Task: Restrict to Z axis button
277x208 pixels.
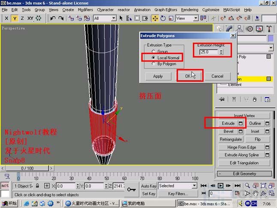Action: coord(22,18)
